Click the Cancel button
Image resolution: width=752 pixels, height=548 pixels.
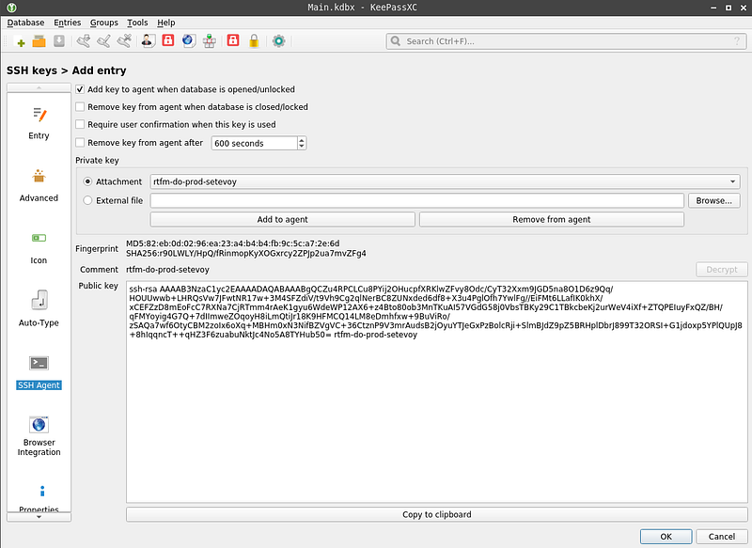coord(722,537)
